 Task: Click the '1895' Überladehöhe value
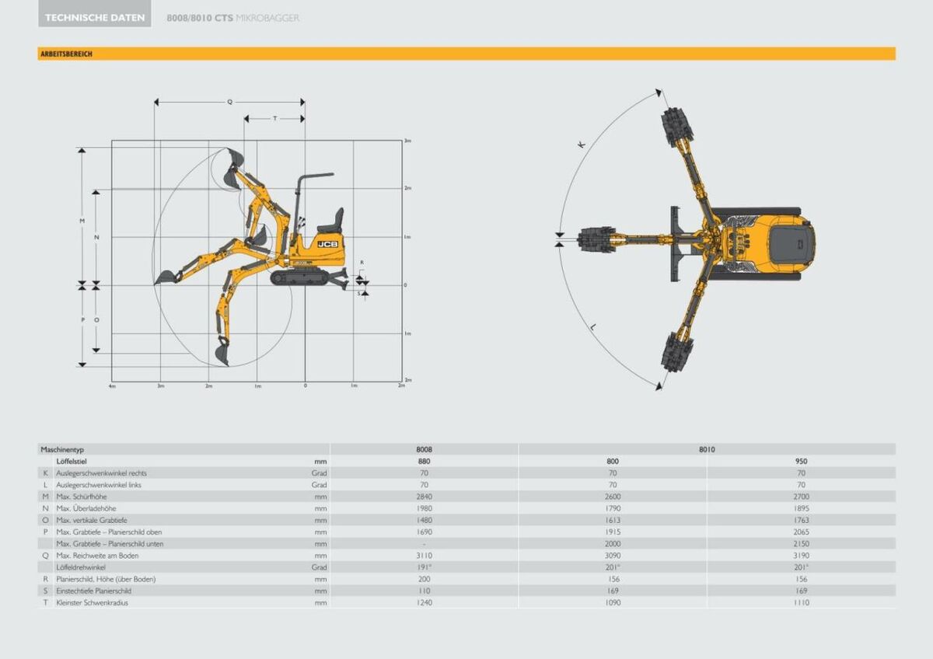tap(802, 508)
